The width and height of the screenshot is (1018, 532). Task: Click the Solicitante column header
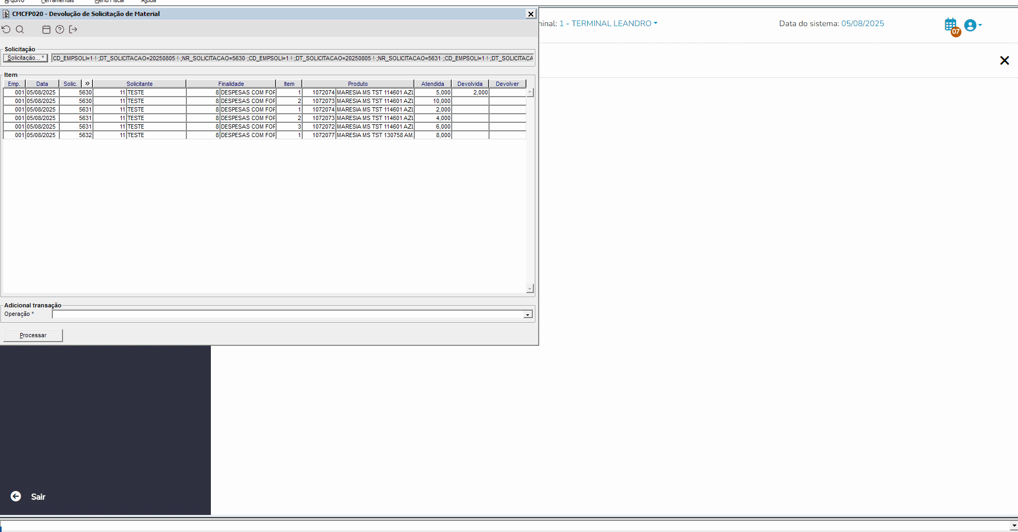(x=140, y=84)
